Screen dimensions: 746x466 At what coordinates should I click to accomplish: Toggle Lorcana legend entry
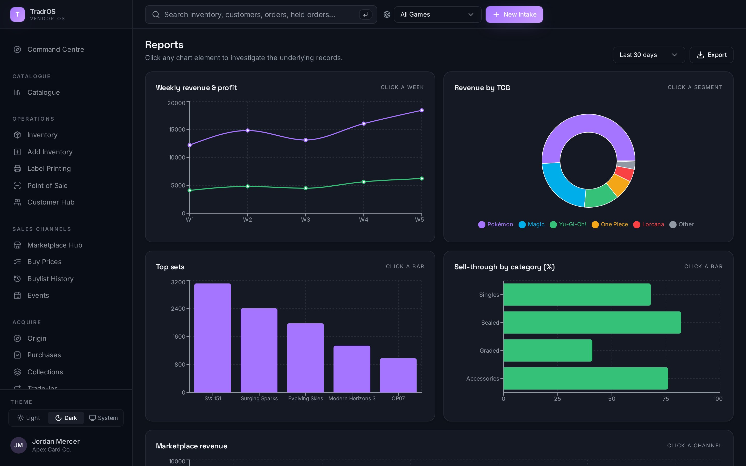(x=649, y=224)
